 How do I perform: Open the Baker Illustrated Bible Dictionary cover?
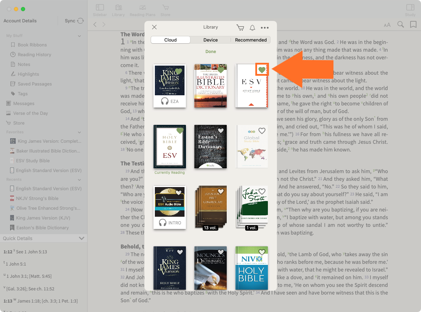pos(211,86)
